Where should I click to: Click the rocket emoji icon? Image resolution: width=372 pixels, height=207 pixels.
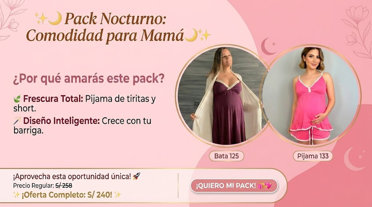coord(136,177)
